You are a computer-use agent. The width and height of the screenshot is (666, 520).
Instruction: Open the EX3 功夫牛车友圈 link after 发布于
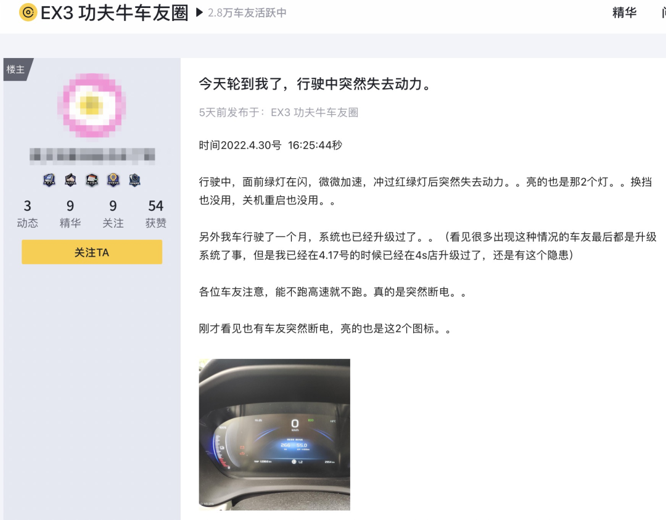tap(314, 113)
